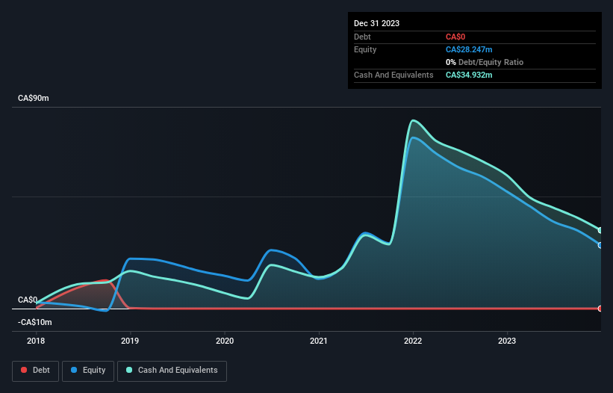This screenshot has width=613, height=393.
Task: Click the Debt tooltip row label
Action: pyautogui.click(x=362, y=37)
